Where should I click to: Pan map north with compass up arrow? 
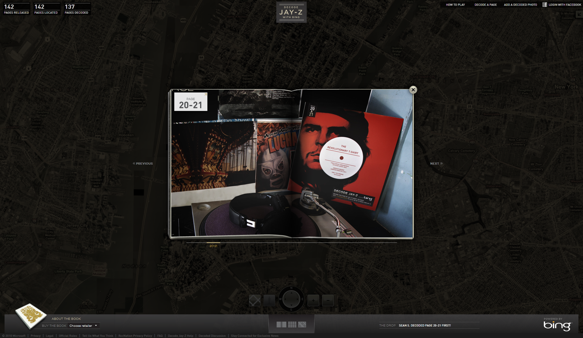pos(291,293)
